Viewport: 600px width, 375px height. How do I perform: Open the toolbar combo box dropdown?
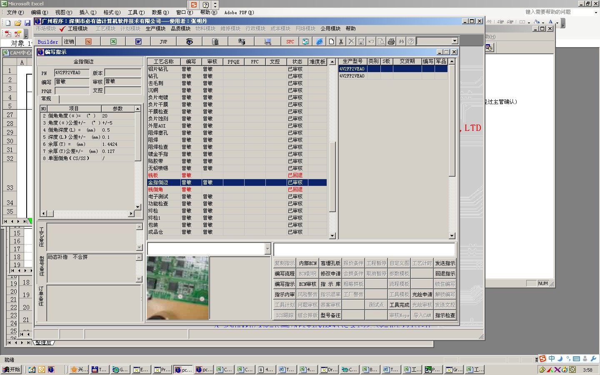(455, 41)
